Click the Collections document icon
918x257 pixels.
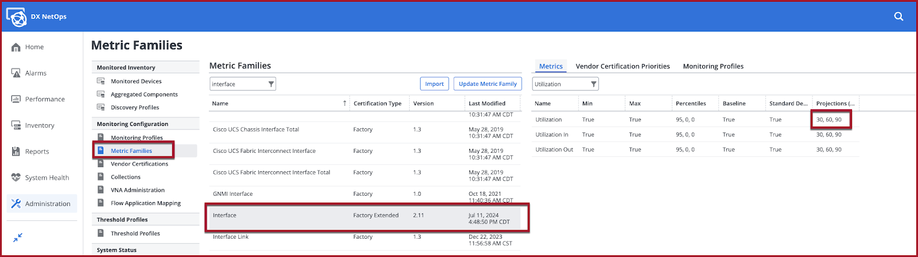click(100, 177)
